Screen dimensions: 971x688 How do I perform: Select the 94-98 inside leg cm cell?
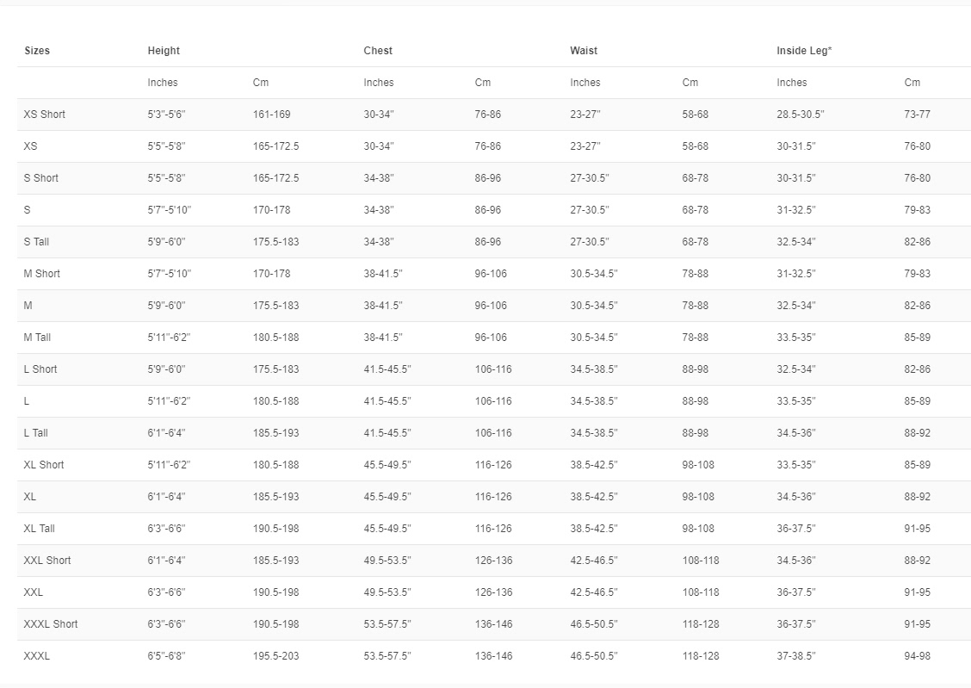(x=917, y=656)
